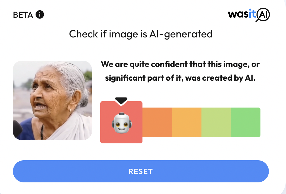The width and height of the screenshot is (286, 194).
Task: Click the RESET button
Action: [141, 171]
